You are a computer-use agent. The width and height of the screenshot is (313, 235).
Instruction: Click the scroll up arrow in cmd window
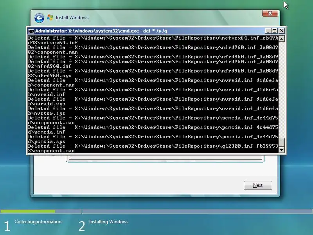[x=281, y=38]
